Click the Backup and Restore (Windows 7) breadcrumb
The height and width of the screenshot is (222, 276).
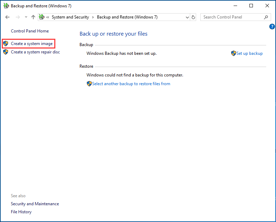pyautogui.click(x=127, y=17)
